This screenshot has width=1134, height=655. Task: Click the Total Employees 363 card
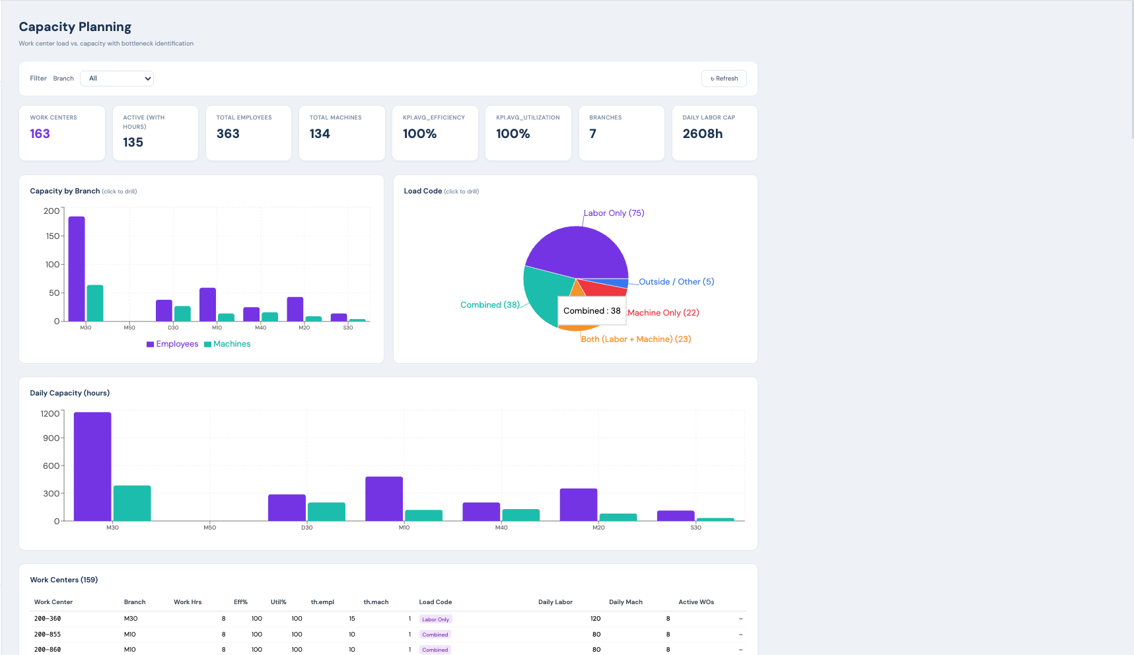click(x=248, y=133)
